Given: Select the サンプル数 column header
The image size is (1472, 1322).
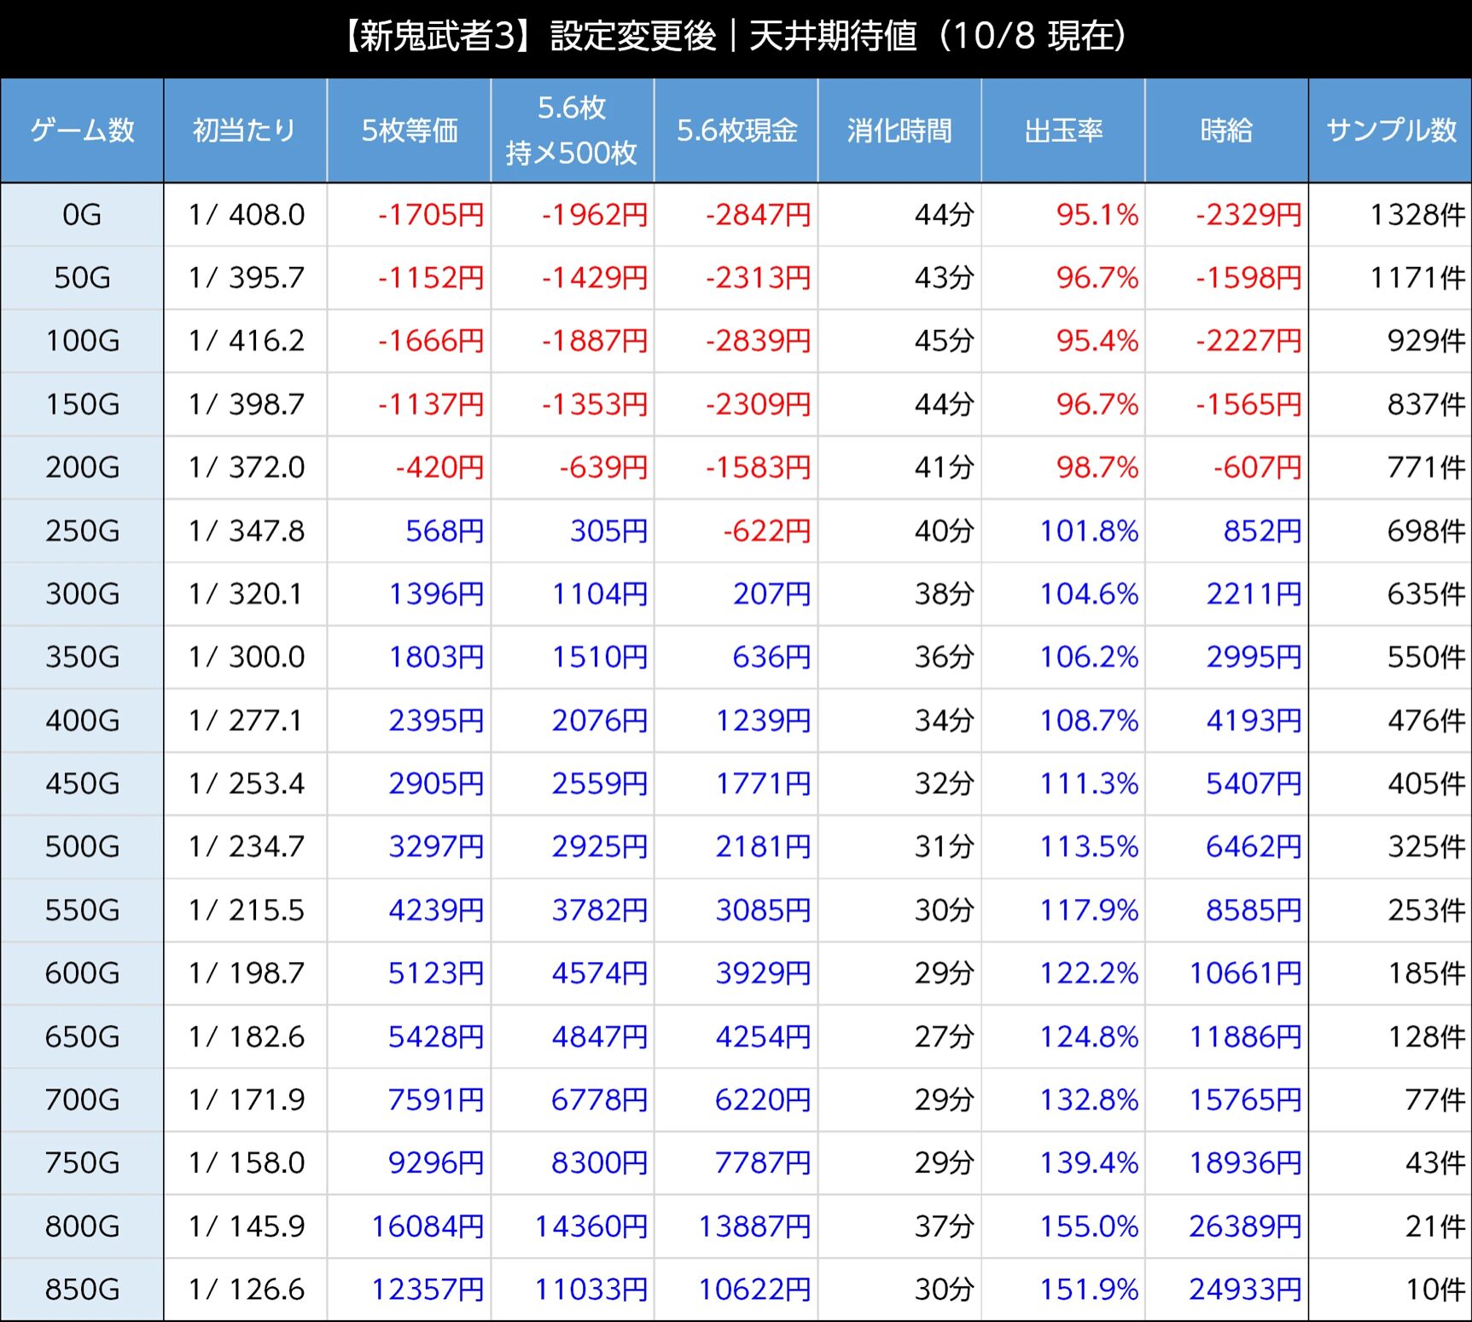Looking at the screenshot, I should click(x=1390, y=130).
